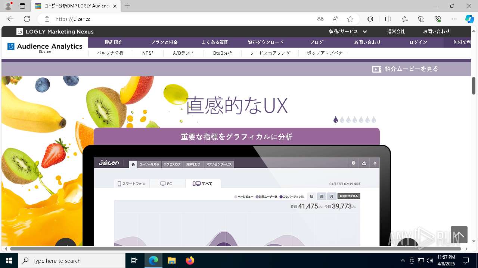Launch Copilot sidebar
The height and width of the screenshot is (268, 478).
pos(470,19)
